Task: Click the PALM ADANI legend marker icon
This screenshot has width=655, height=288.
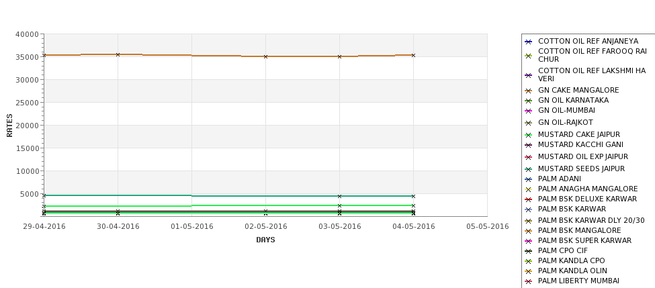Action: [x=529, y=179]
